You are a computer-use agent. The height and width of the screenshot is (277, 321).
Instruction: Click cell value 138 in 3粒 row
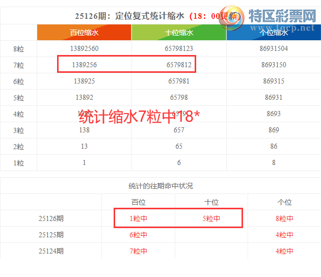(85, 130)
